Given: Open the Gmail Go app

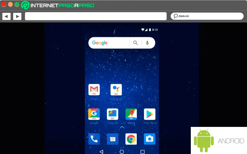Looking at the screenshot, I should (94, 90).
